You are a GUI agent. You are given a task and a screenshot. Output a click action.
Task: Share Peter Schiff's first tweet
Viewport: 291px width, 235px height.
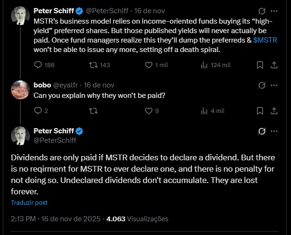tap(274, 65)
